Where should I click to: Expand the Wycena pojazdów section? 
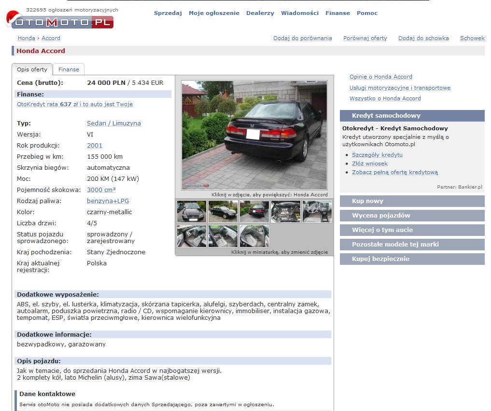[x=412, y=215]
